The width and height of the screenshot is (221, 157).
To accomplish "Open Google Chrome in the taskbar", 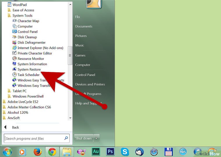I will (52, 152).
